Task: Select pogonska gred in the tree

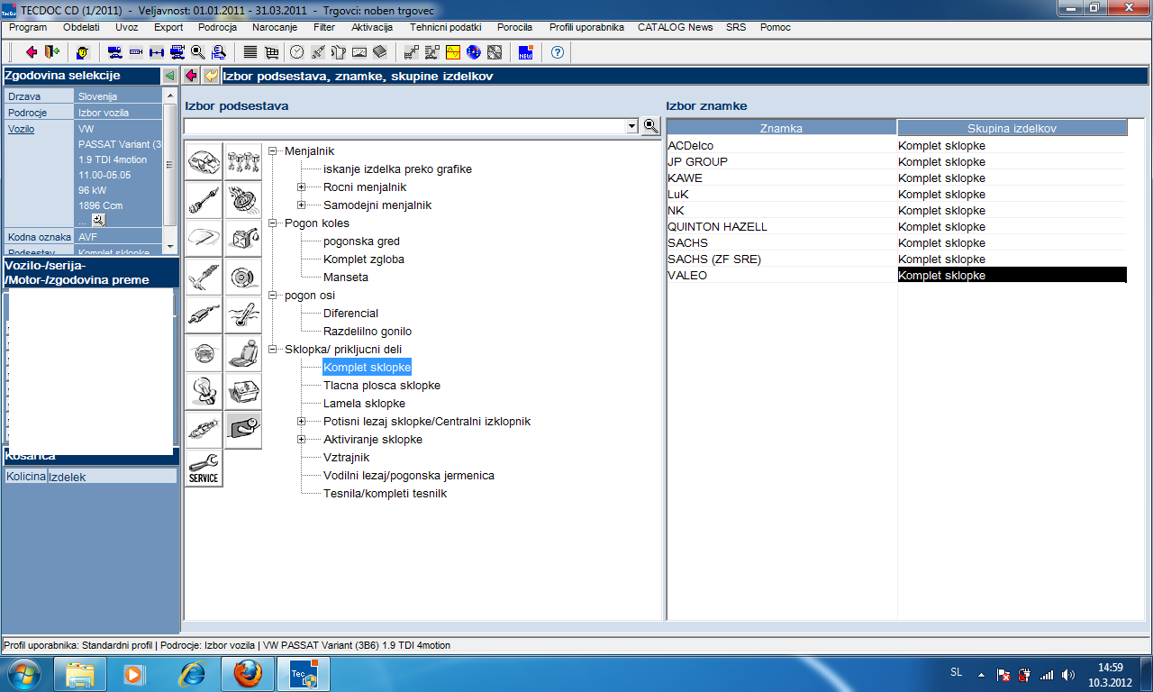Action: coord(361,241)
